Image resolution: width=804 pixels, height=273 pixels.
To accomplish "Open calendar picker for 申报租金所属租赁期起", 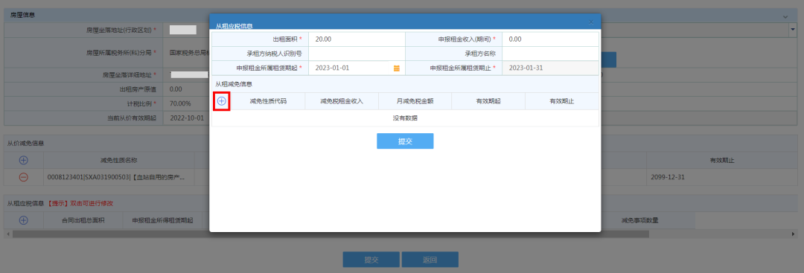I will pyautogui.click(x=396, y=68).
